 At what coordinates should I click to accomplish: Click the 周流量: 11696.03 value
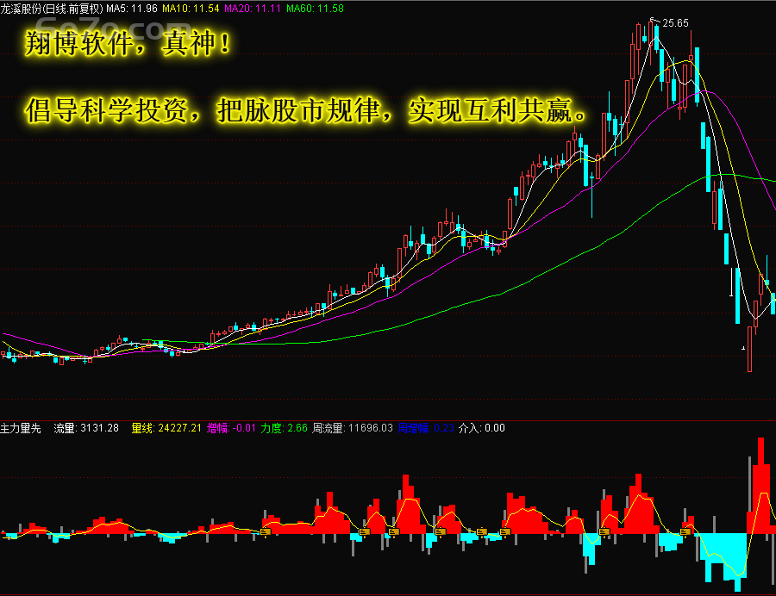pos(353,428)
